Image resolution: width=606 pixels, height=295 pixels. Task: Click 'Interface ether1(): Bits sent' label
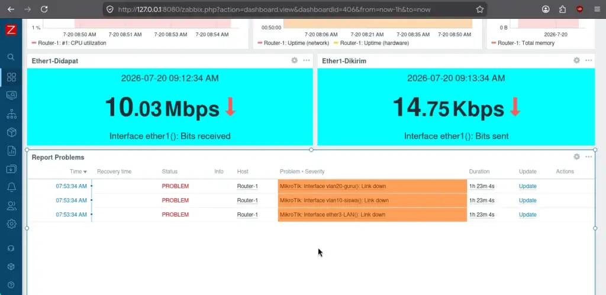(x=456, y=136)
